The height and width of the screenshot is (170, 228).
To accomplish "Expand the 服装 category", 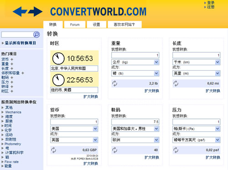I will point(9,121).
